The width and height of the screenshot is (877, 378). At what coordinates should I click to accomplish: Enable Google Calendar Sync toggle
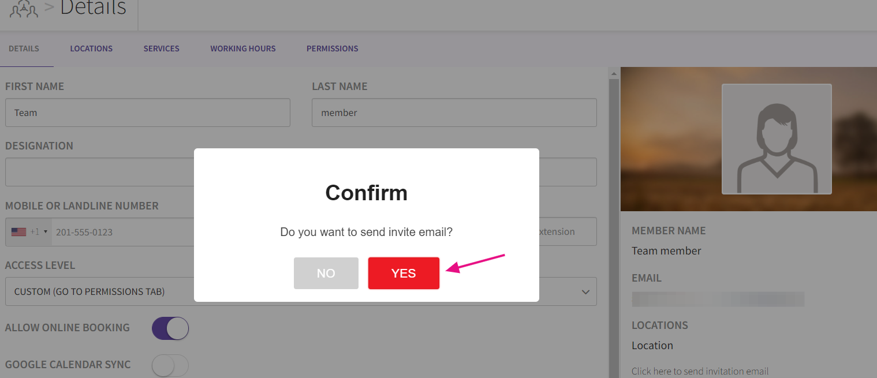(170, 365)
